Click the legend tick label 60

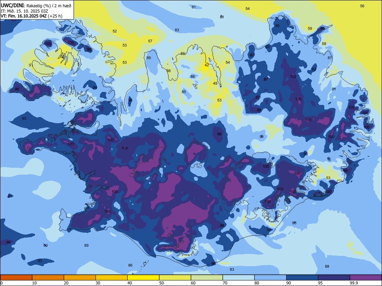point(193,283)
